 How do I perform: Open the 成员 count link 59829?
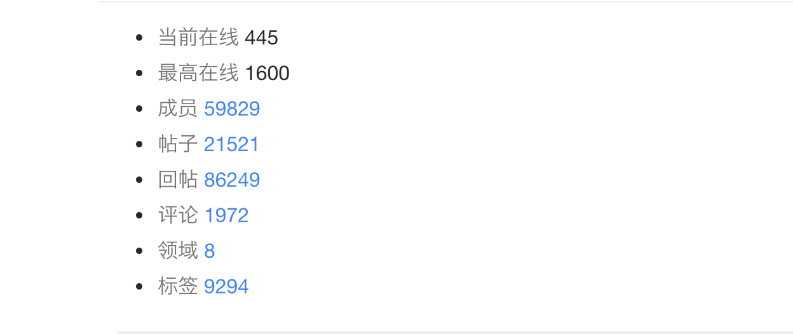tap(232, 109)
